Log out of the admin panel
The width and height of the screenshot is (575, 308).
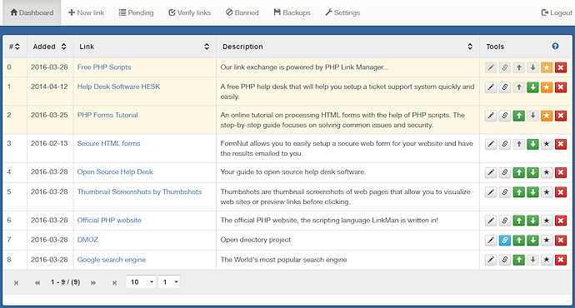point(557,12)
